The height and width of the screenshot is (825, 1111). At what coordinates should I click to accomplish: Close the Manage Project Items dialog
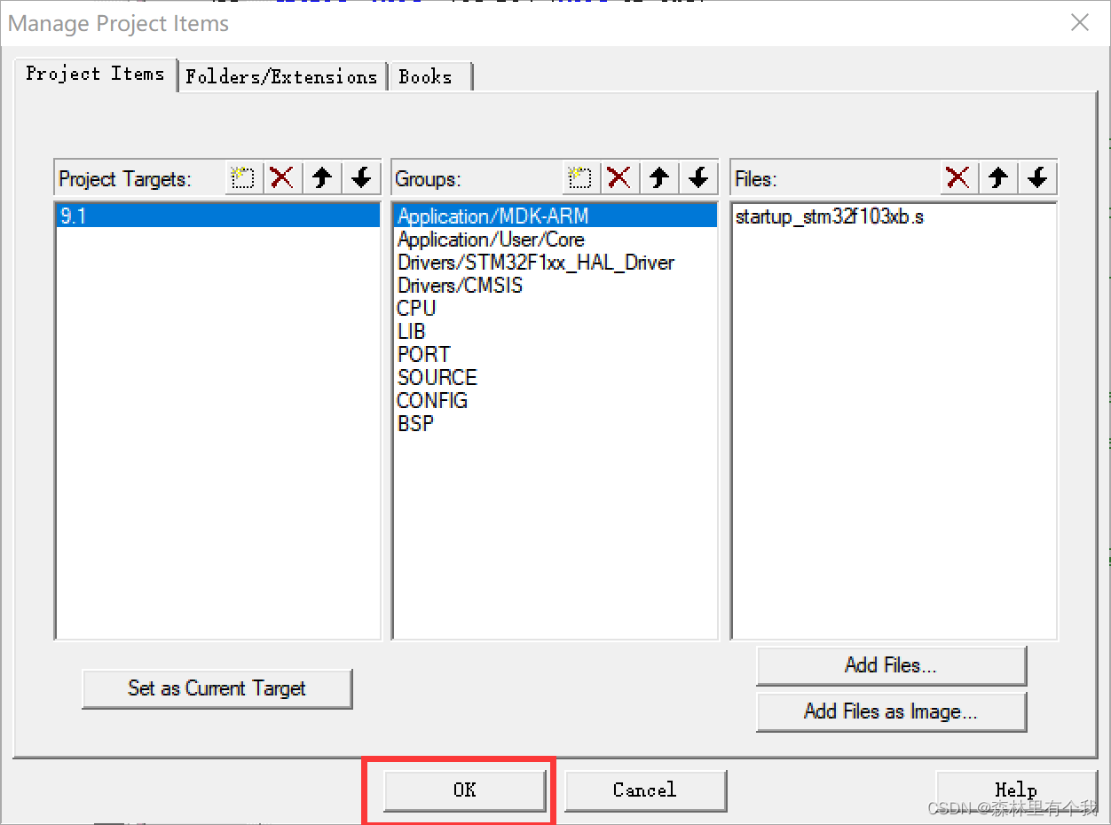(1079, 23)
